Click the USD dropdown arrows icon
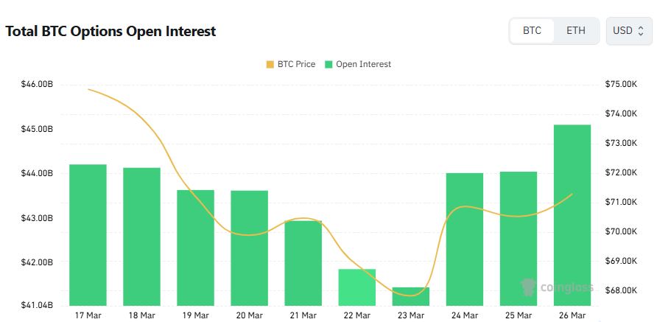 (x=641, y=31)
